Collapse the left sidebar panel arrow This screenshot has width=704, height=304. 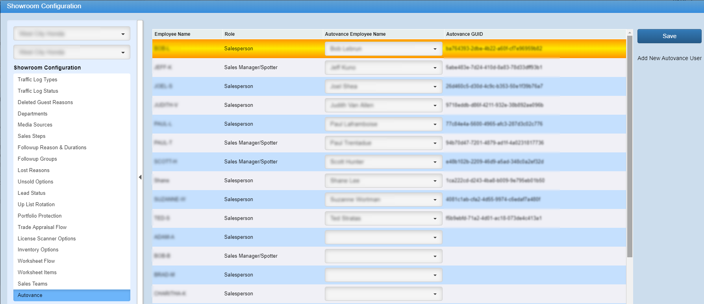click(x=140, y=177)
